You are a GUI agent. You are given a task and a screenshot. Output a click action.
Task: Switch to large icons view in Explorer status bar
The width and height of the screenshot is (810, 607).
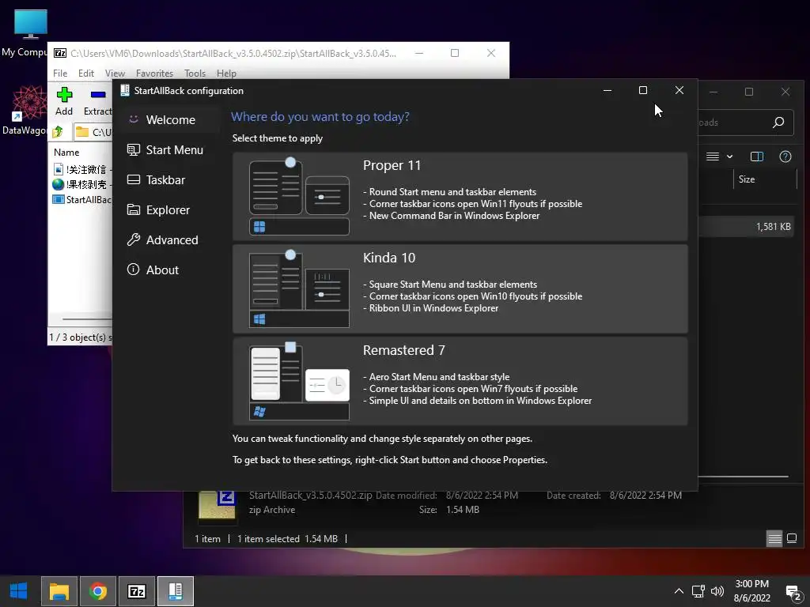tap(791, 539)
